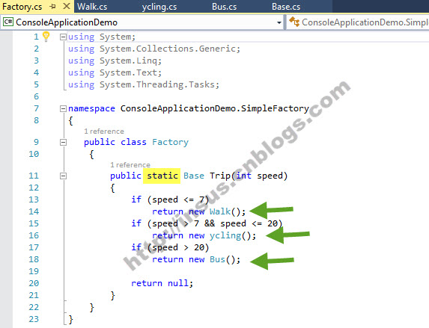
Task: Click 'ConsoleApplicationDemo.SimpleFactory' namespace name
Action: tap(214, 108)
